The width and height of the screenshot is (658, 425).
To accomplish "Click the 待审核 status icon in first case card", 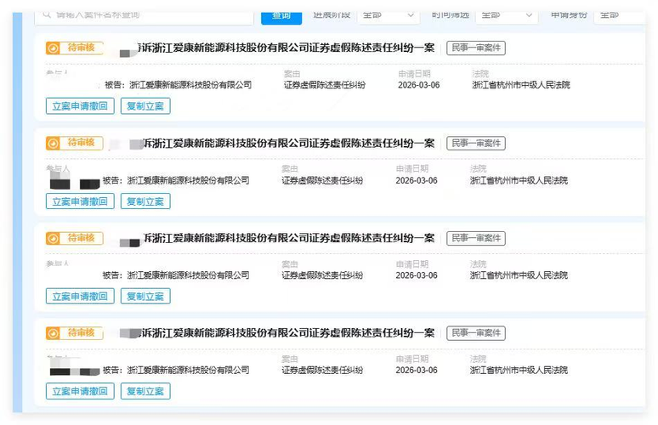I will 53,48.
